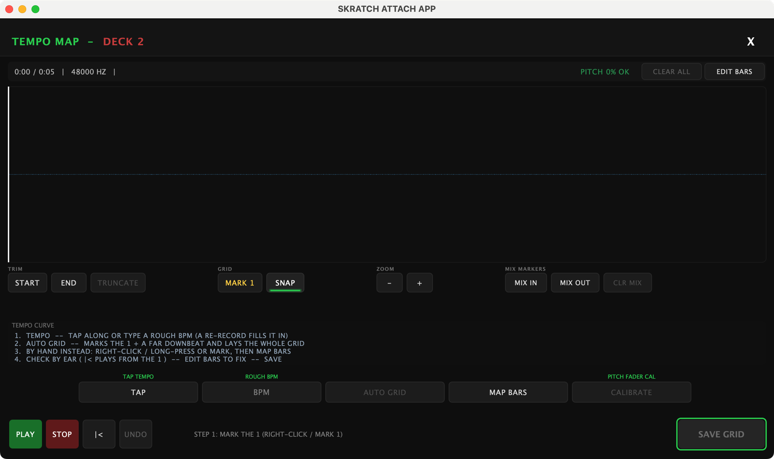Click CALIBRATE pitch fader button
774x459 pixels.
tap(632, 392)
